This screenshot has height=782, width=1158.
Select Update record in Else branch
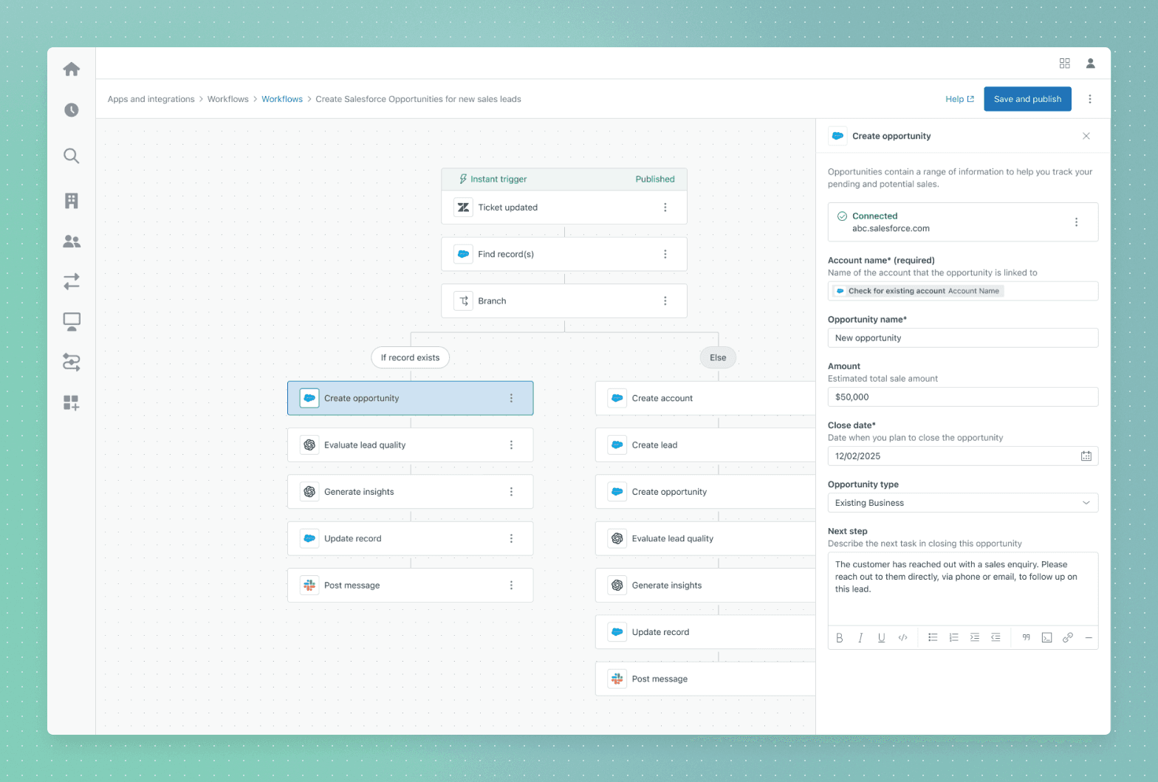click(x=705, y=632)
